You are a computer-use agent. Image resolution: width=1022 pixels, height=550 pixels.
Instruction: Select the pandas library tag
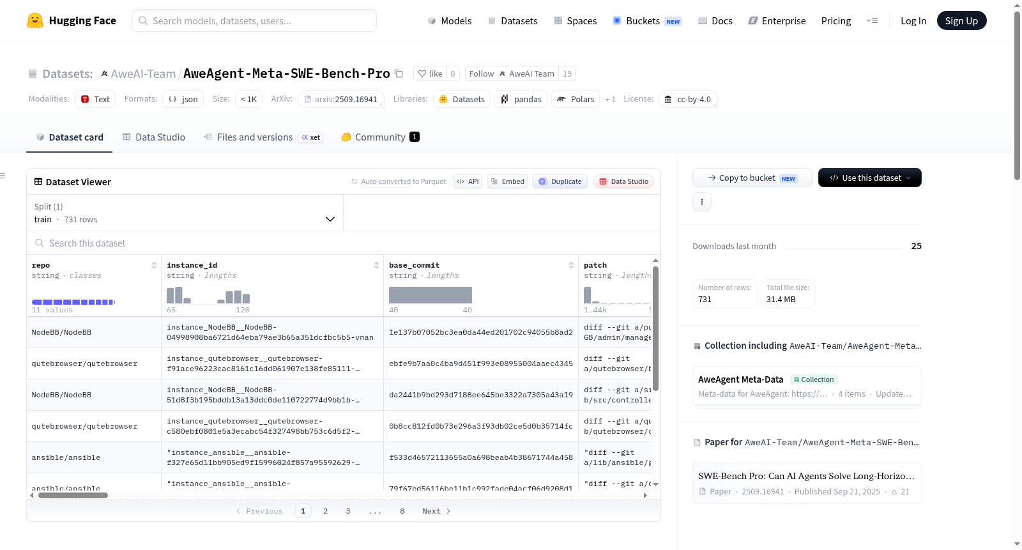tap(521, 99)
